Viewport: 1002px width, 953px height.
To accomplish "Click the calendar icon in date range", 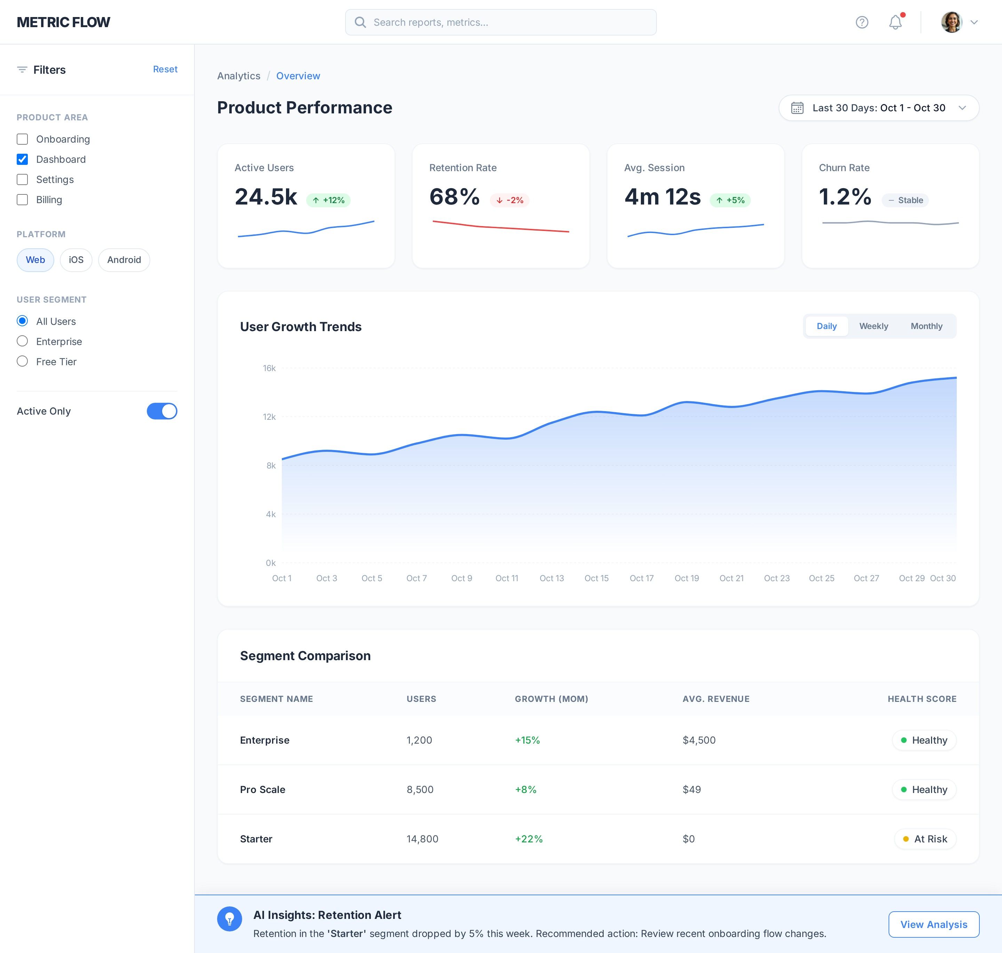I will point(797,108).
